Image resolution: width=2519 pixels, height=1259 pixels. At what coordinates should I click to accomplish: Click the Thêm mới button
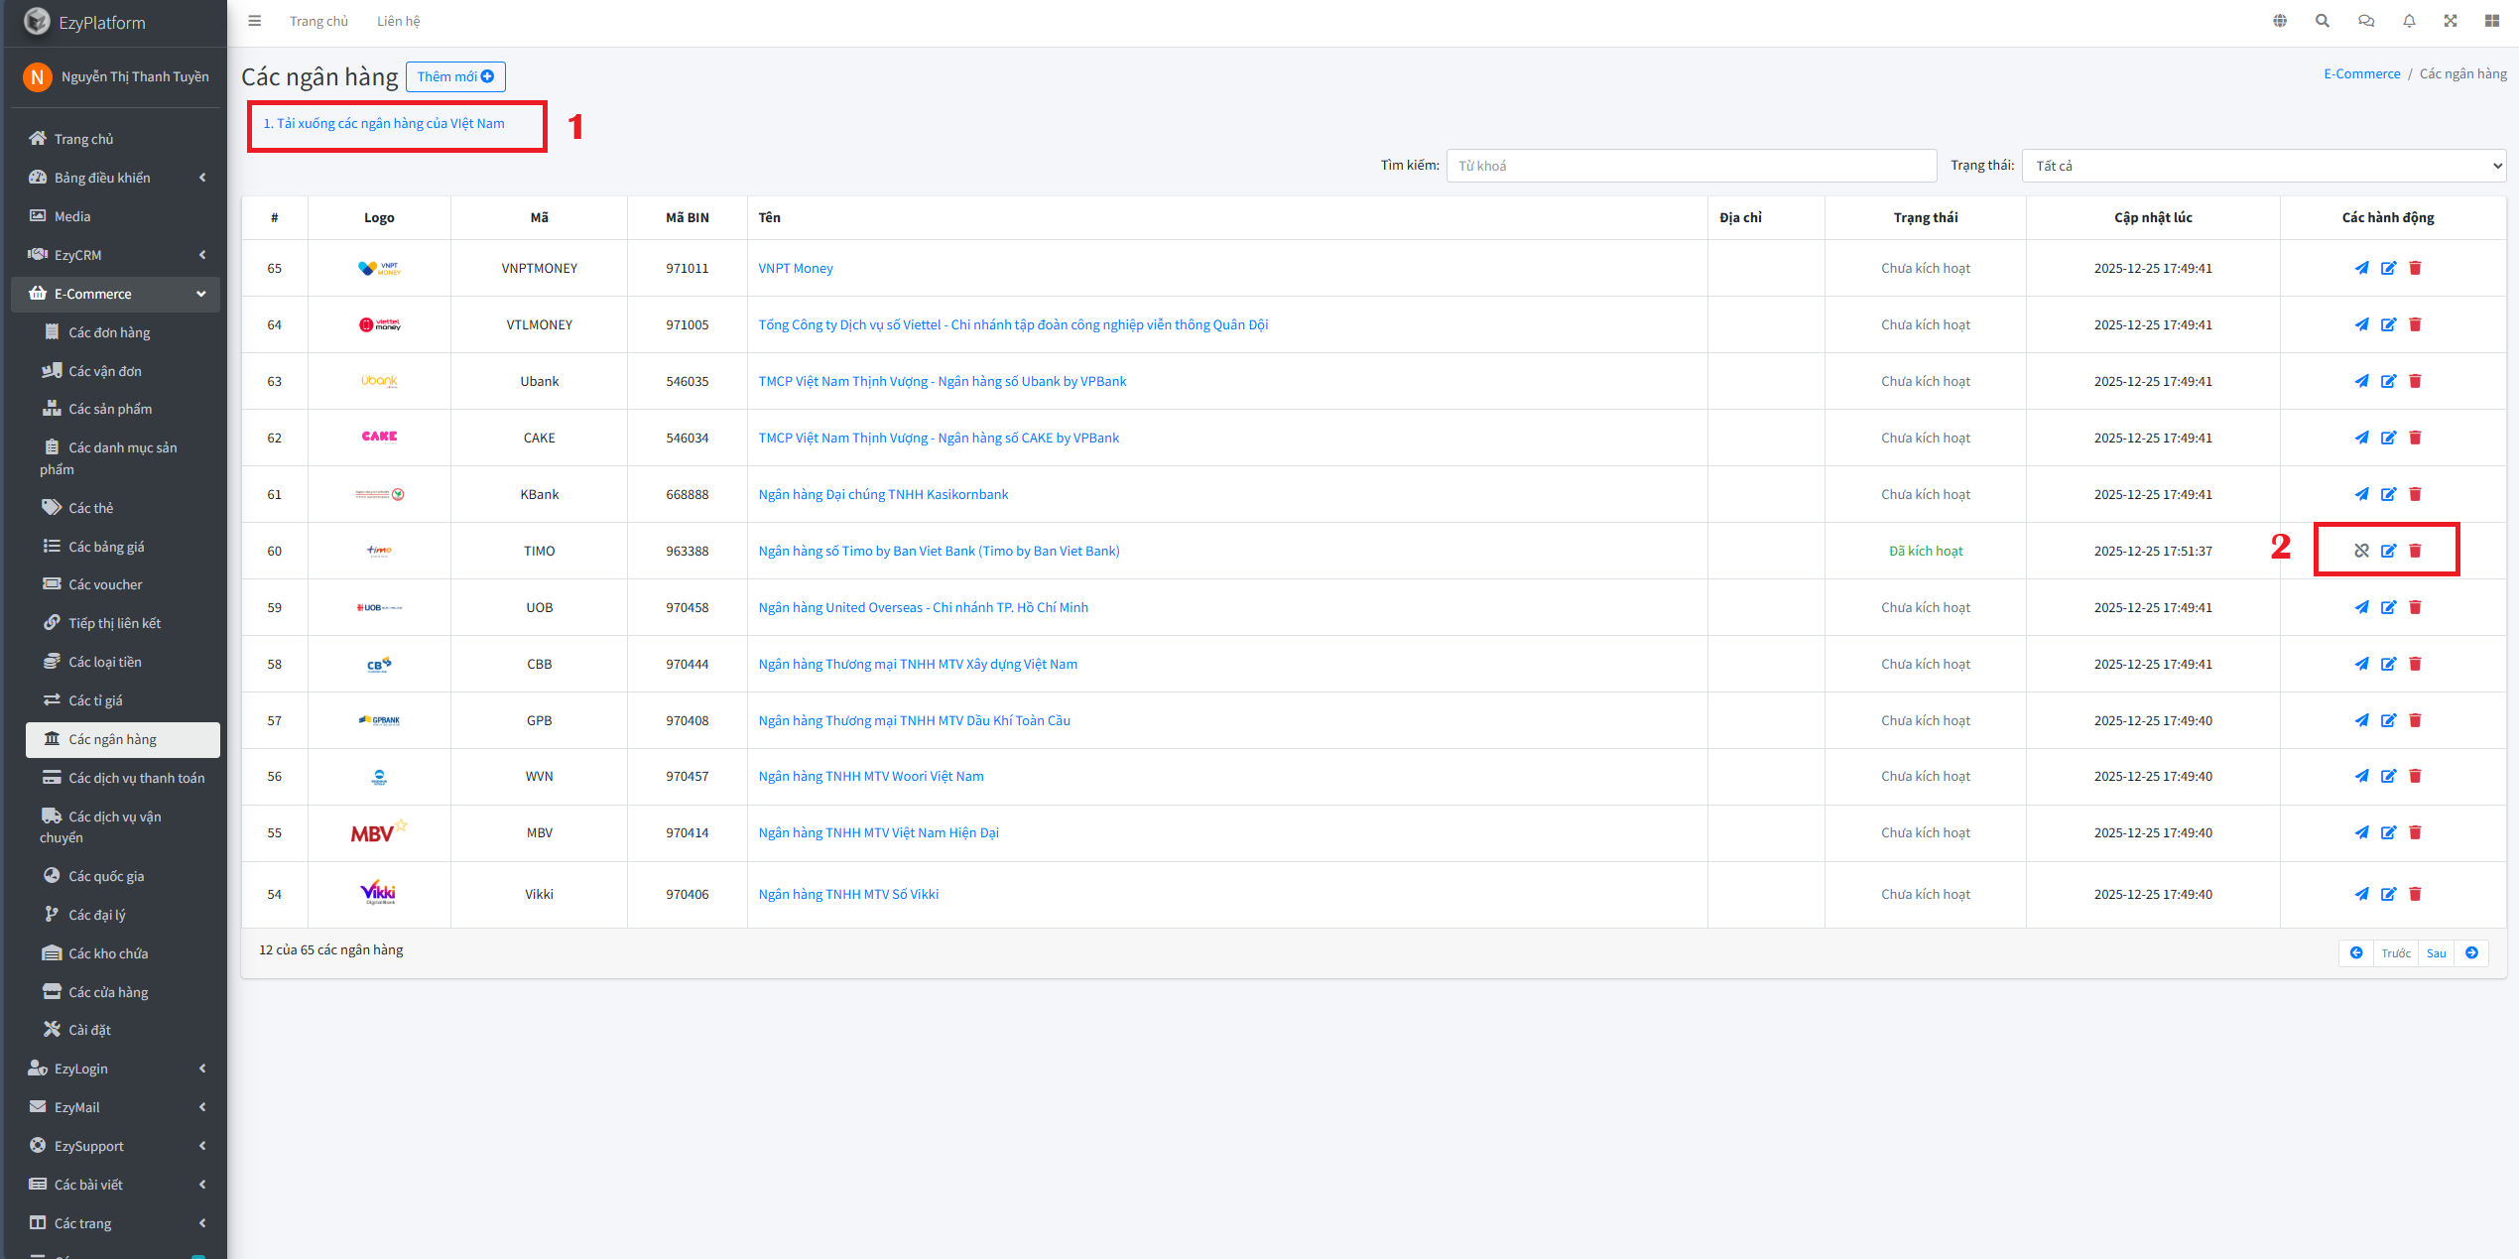(455, 76)
